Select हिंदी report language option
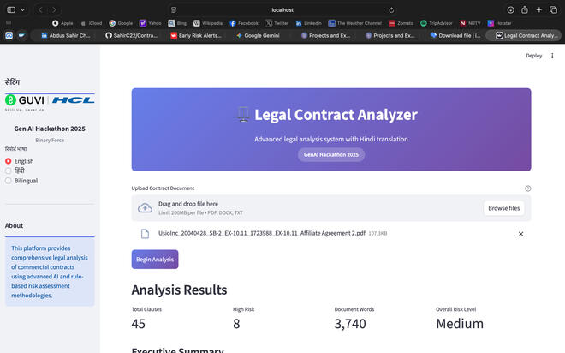 point(9,171)
